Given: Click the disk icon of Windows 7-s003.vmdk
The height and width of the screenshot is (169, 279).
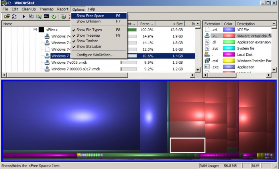Looking at the screenshot, I should click(x=47, y=63).
